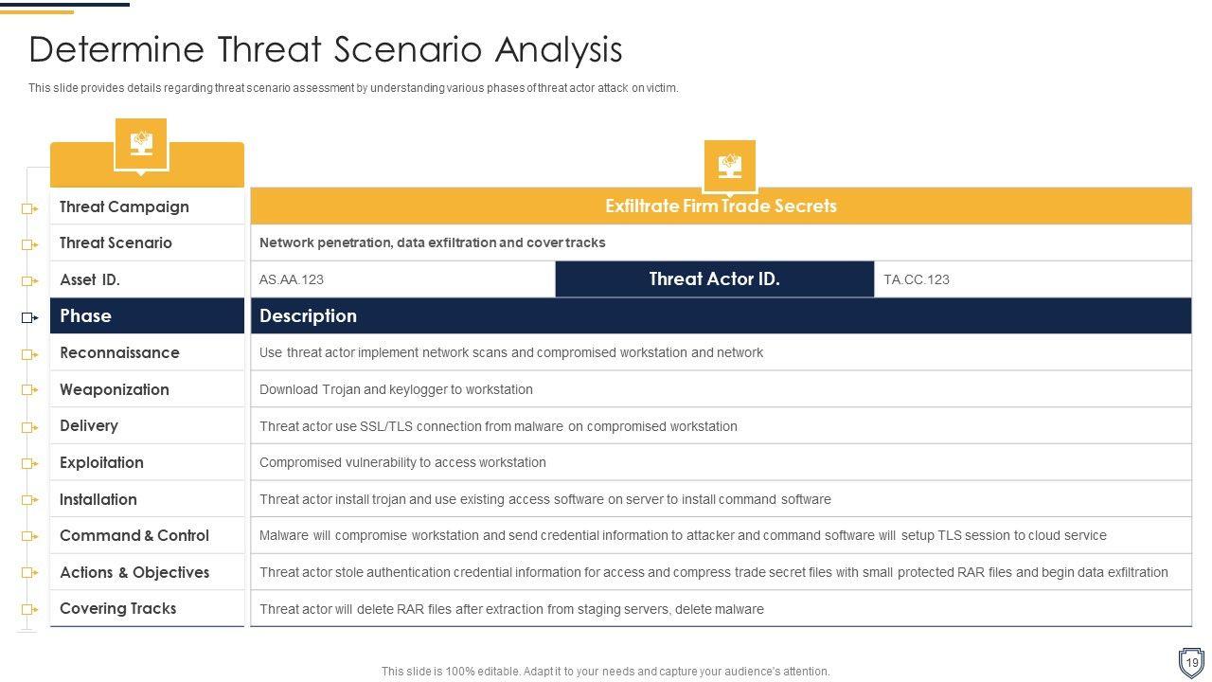This screenshot has width=1212, height=682.
Task: Select the Threat Actor ID. label box
Action: coord(714,279)
